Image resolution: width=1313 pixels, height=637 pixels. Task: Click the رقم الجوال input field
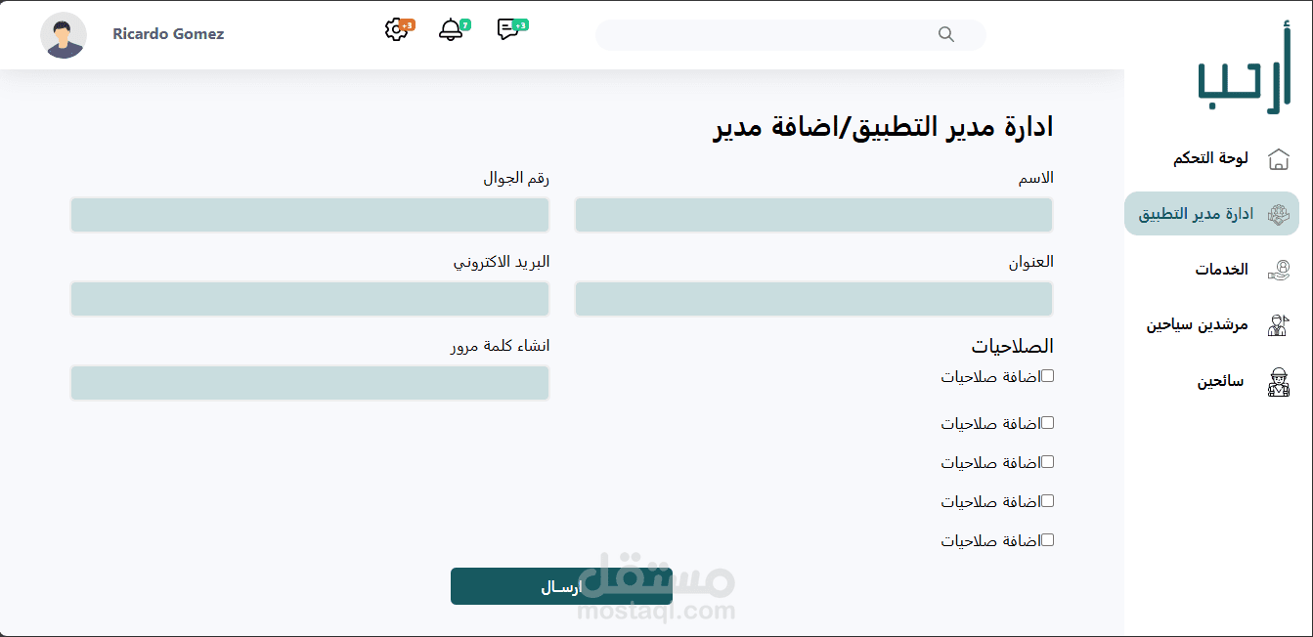click(x=310, y=215)
